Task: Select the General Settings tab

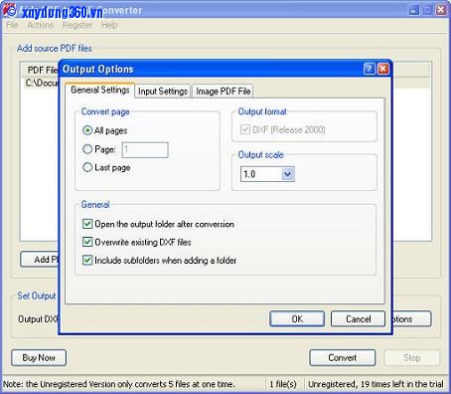Action: [x=99, y=90]
